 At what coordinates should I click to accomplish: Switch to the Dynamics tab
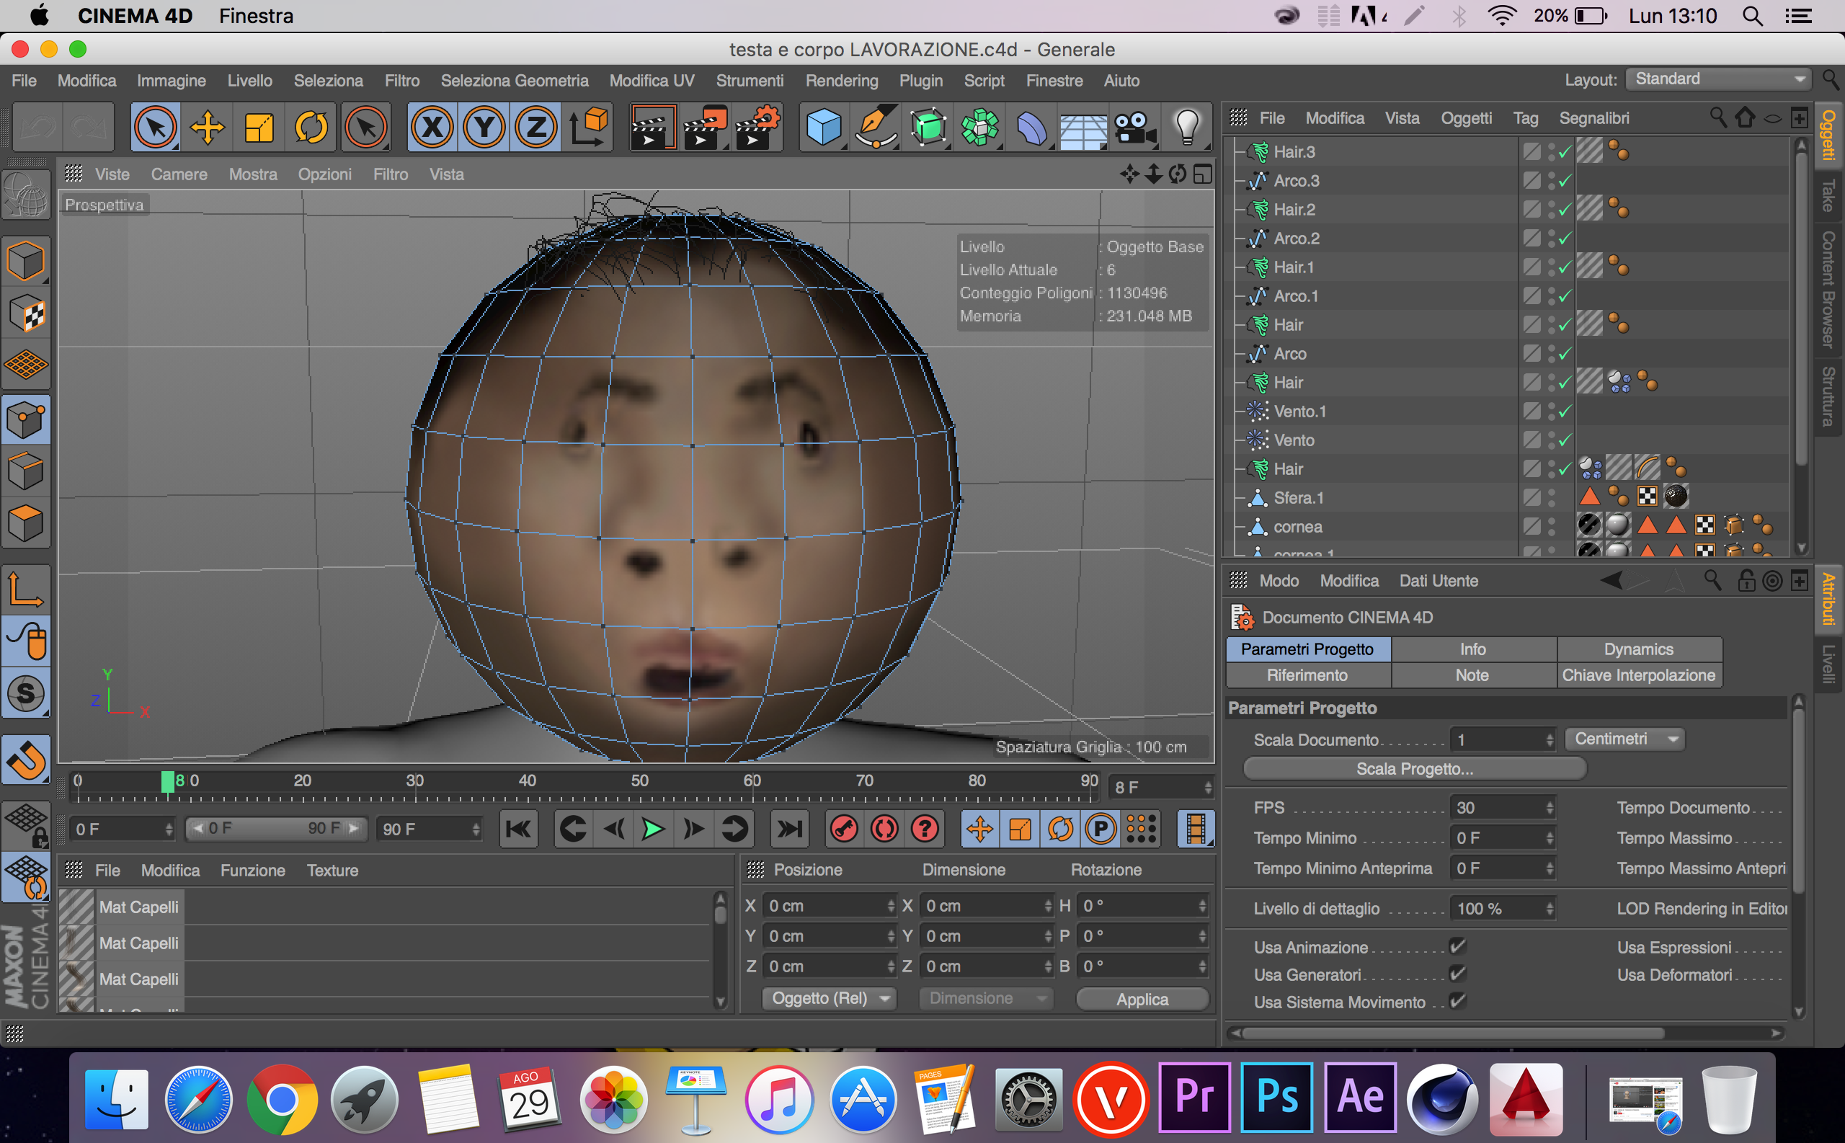(1638, 649)
